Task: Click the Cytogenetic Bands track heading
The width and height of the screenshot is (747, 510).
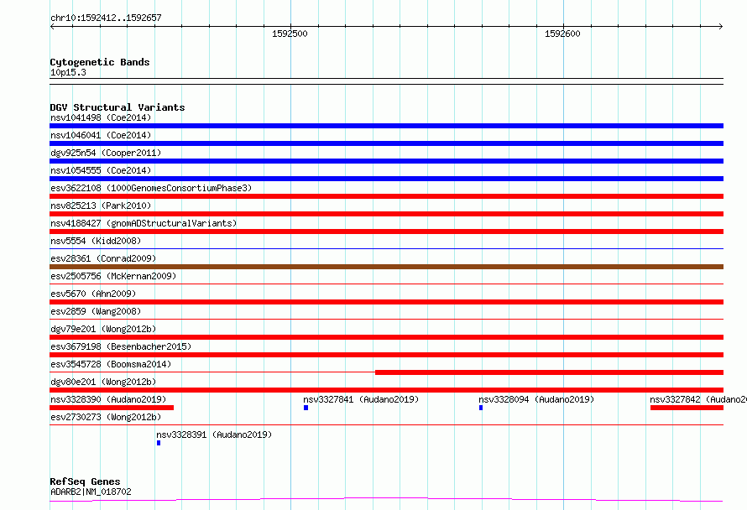Action: coord(100,62)
